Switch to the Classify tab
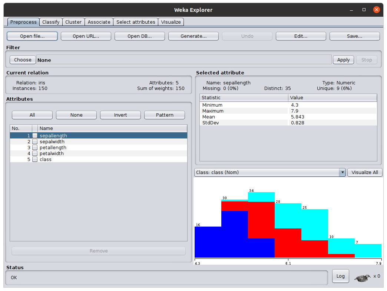387x291 pixels. pyautogui.click(x=51, y=22)
